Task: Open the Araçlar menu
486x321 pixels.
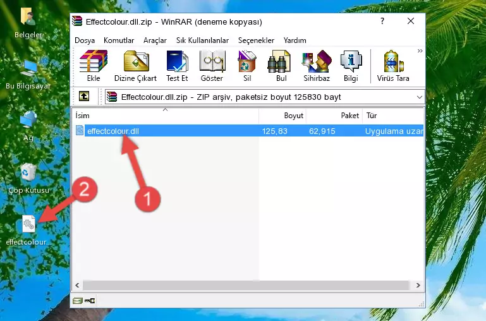Action: click(x=155, y=40)
